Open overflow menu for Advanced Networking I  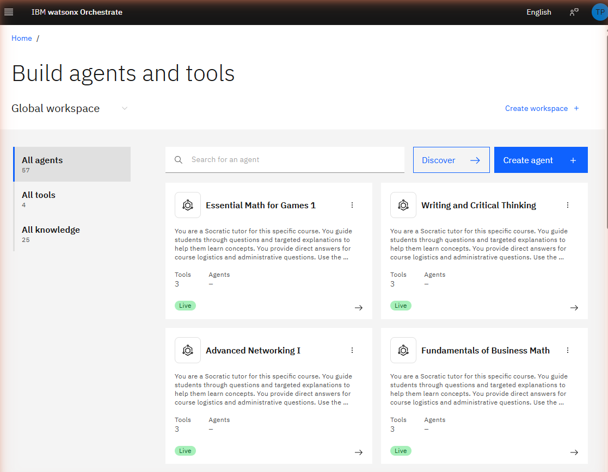click(352, 350)
